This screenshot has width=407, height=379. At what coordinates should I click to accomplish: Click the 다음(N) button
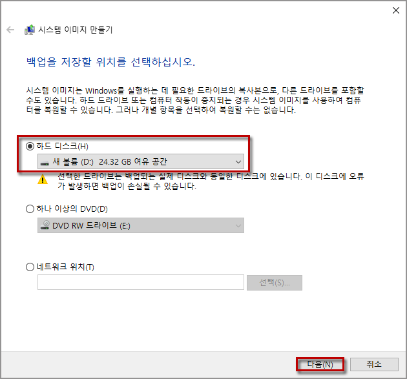pyautogui.click(x=320, y=365)
